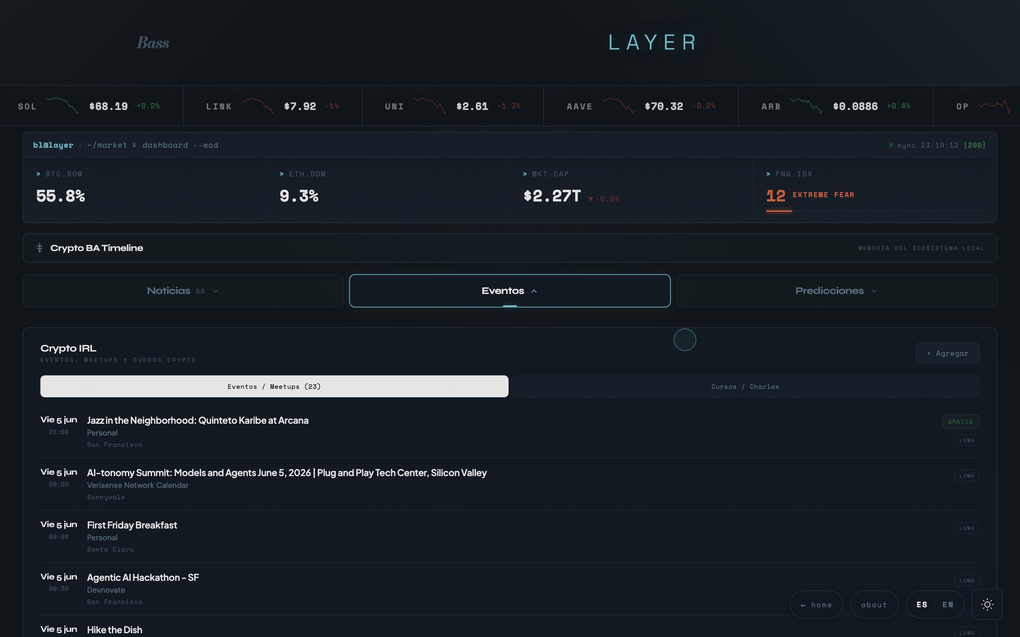Click LUMA badge on AI-tonomy Summit row
The height and width of the screenshot is (637, 1020).
tap(967, 476)
